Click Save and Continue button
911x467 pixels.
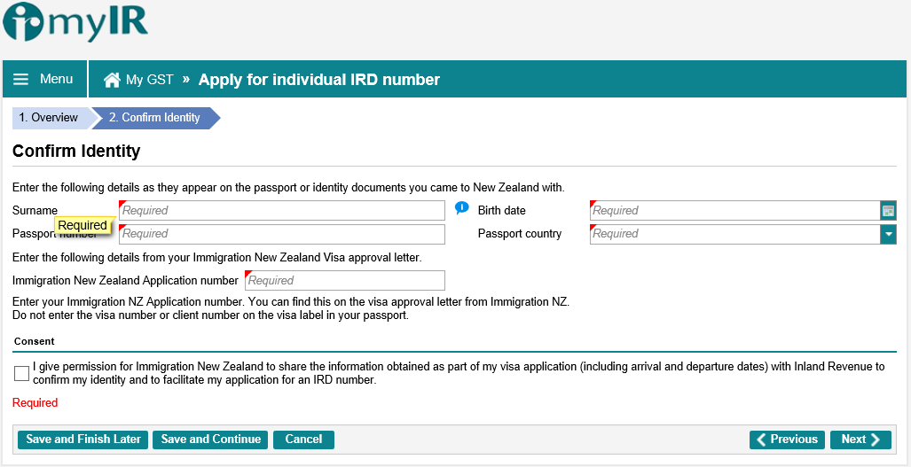[x=211, y=440]
